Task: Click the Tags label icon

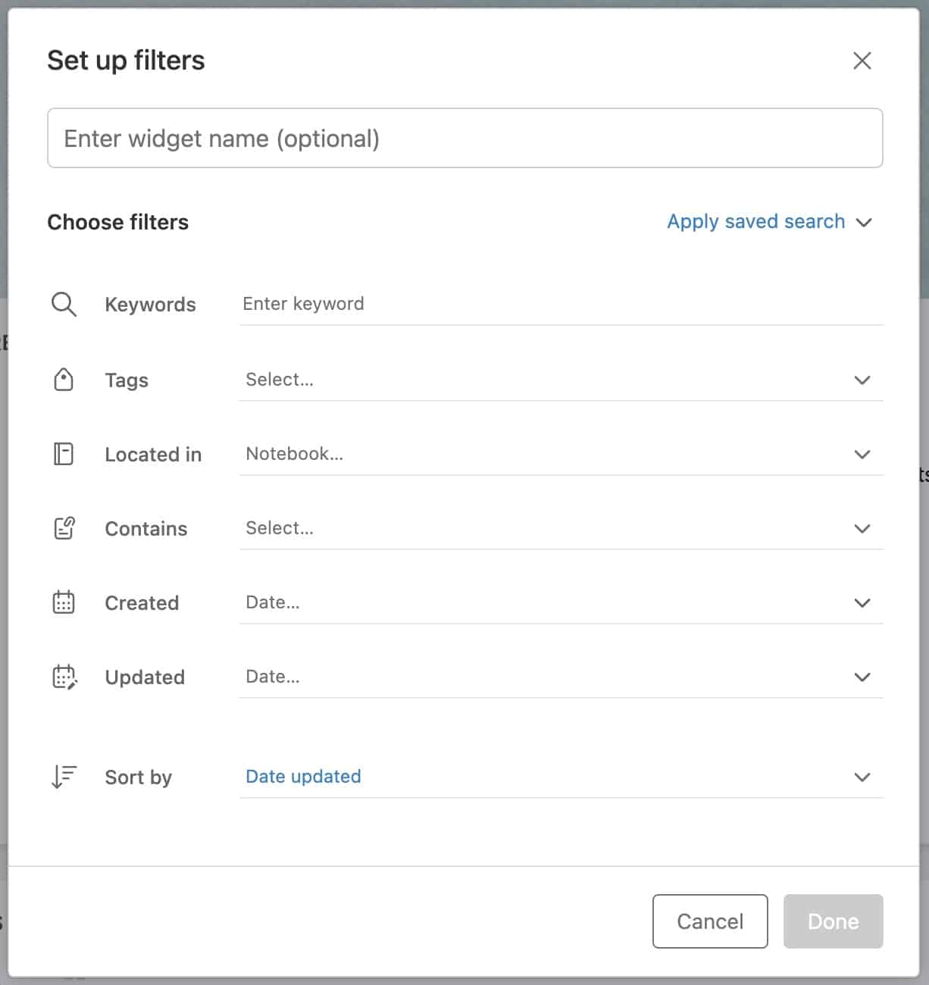Action: click(64, 380)
